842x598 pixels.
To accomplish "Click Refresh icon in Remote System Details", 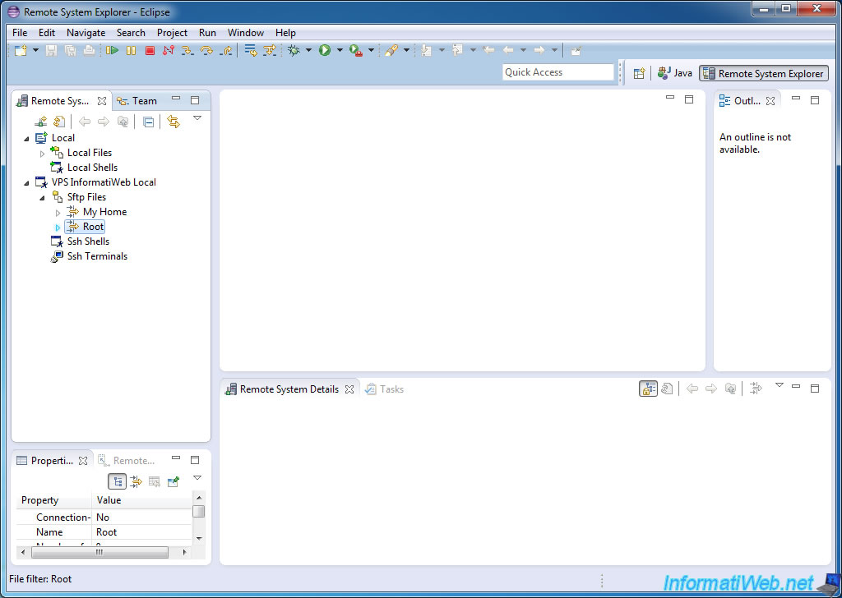I will pyautogui.click(x=667, y=389).
